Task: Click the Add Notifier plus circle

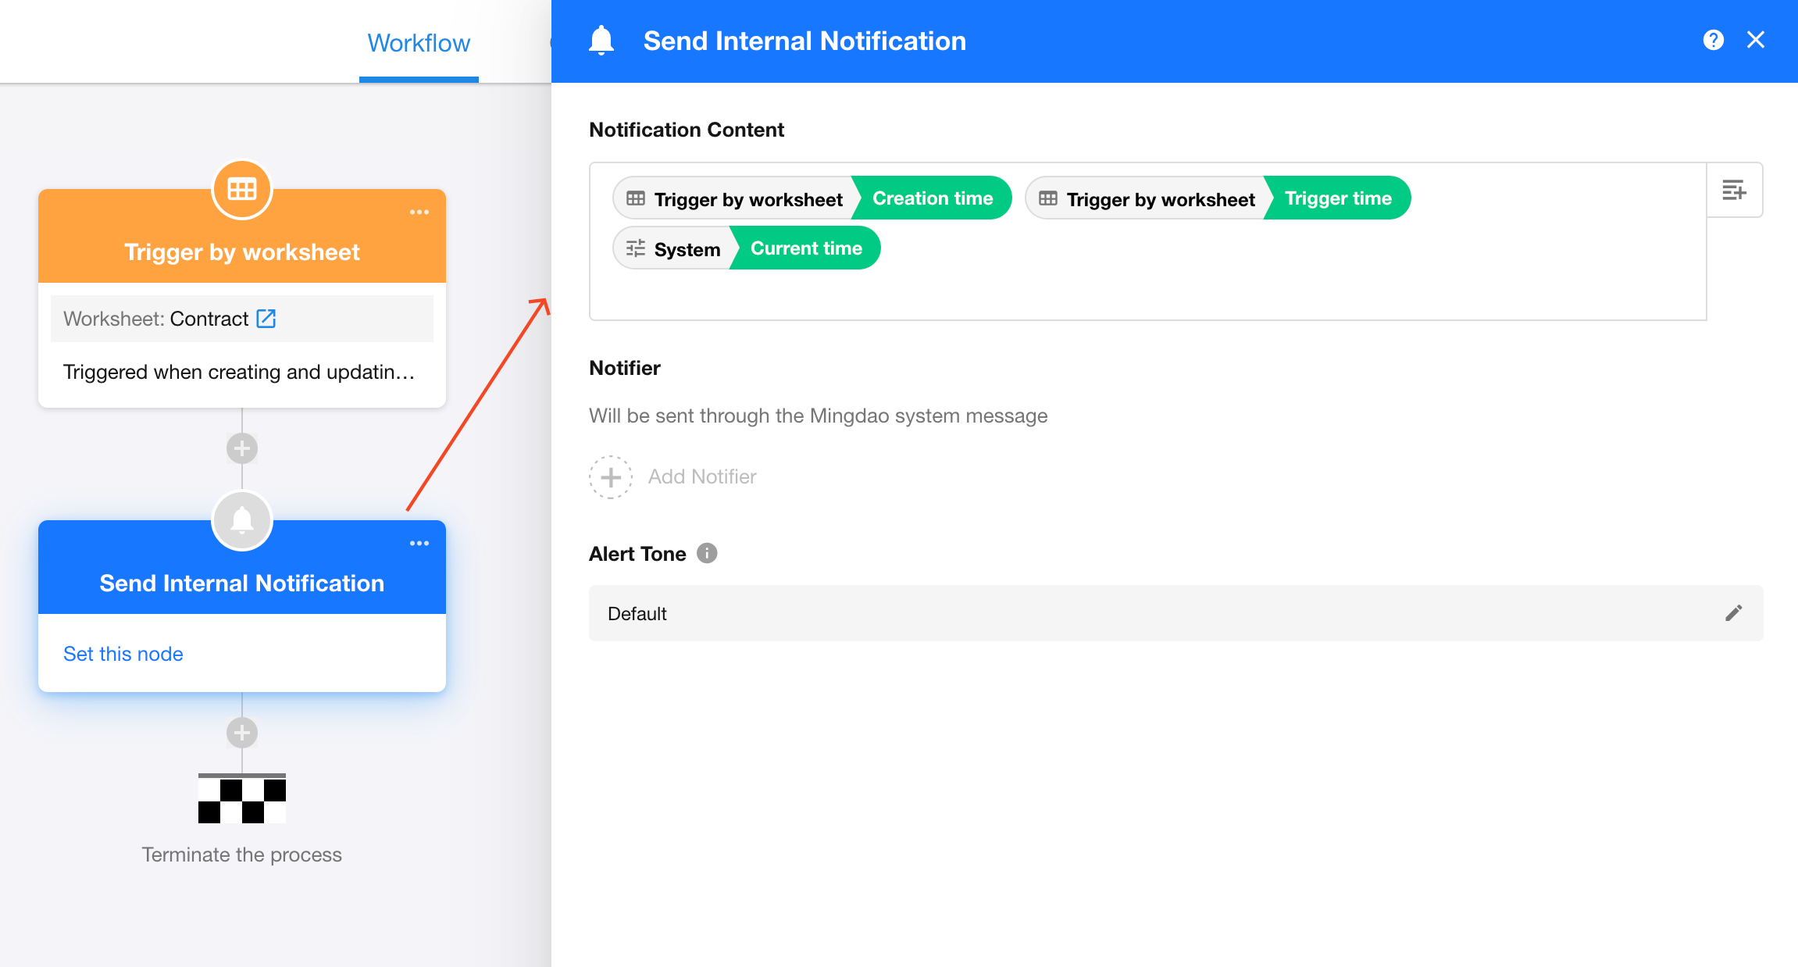Action: (610, 476)
